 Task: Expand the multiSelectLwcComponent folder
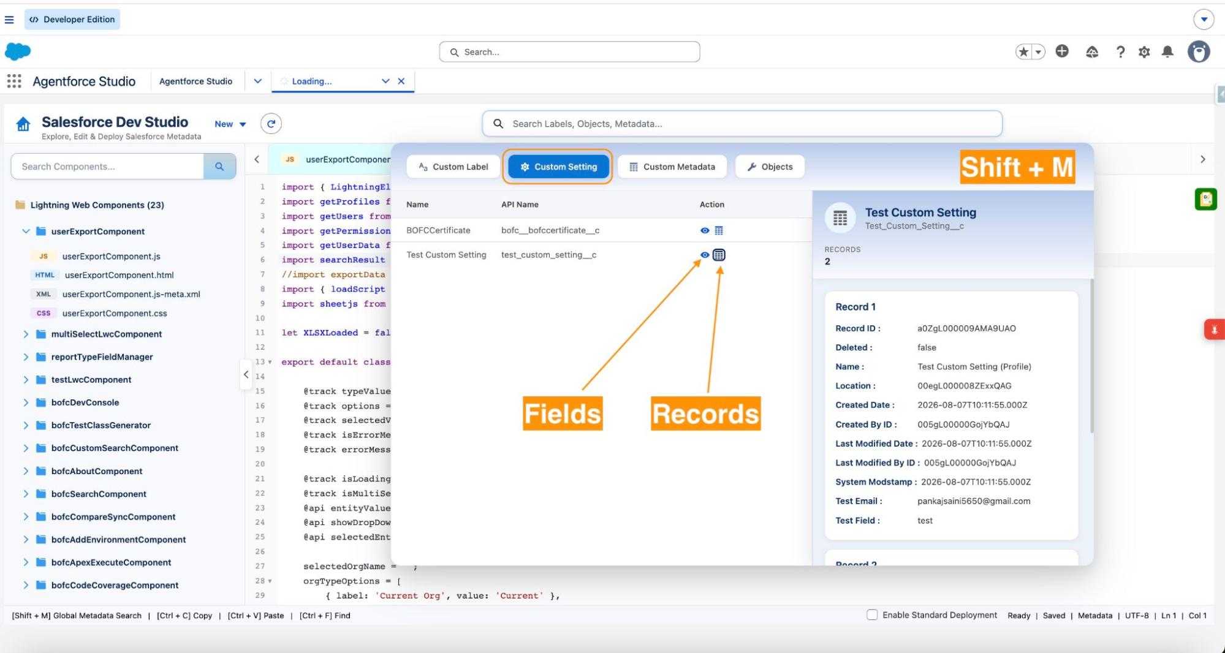(x=26, y=334)
